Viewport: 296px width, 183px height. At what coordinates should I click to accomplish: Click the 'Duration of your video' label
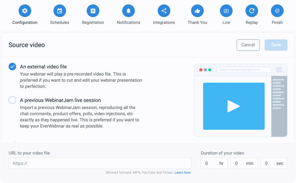[x=222, y=153]
